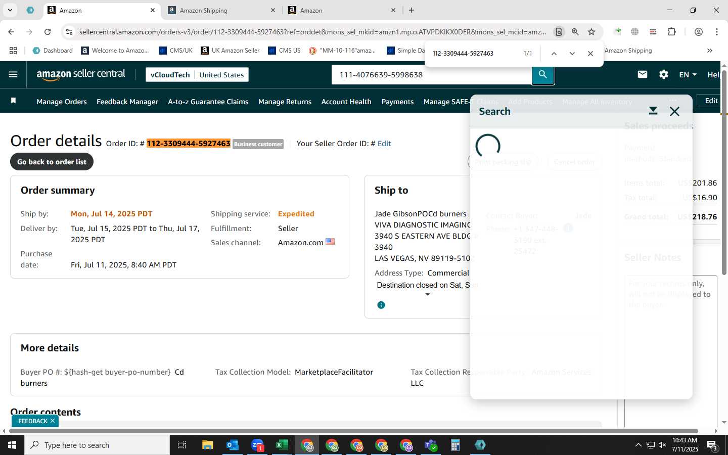The width and height of the screenshot is (728, 455).
Task: Open Account Health menu item
Action: 346,102
